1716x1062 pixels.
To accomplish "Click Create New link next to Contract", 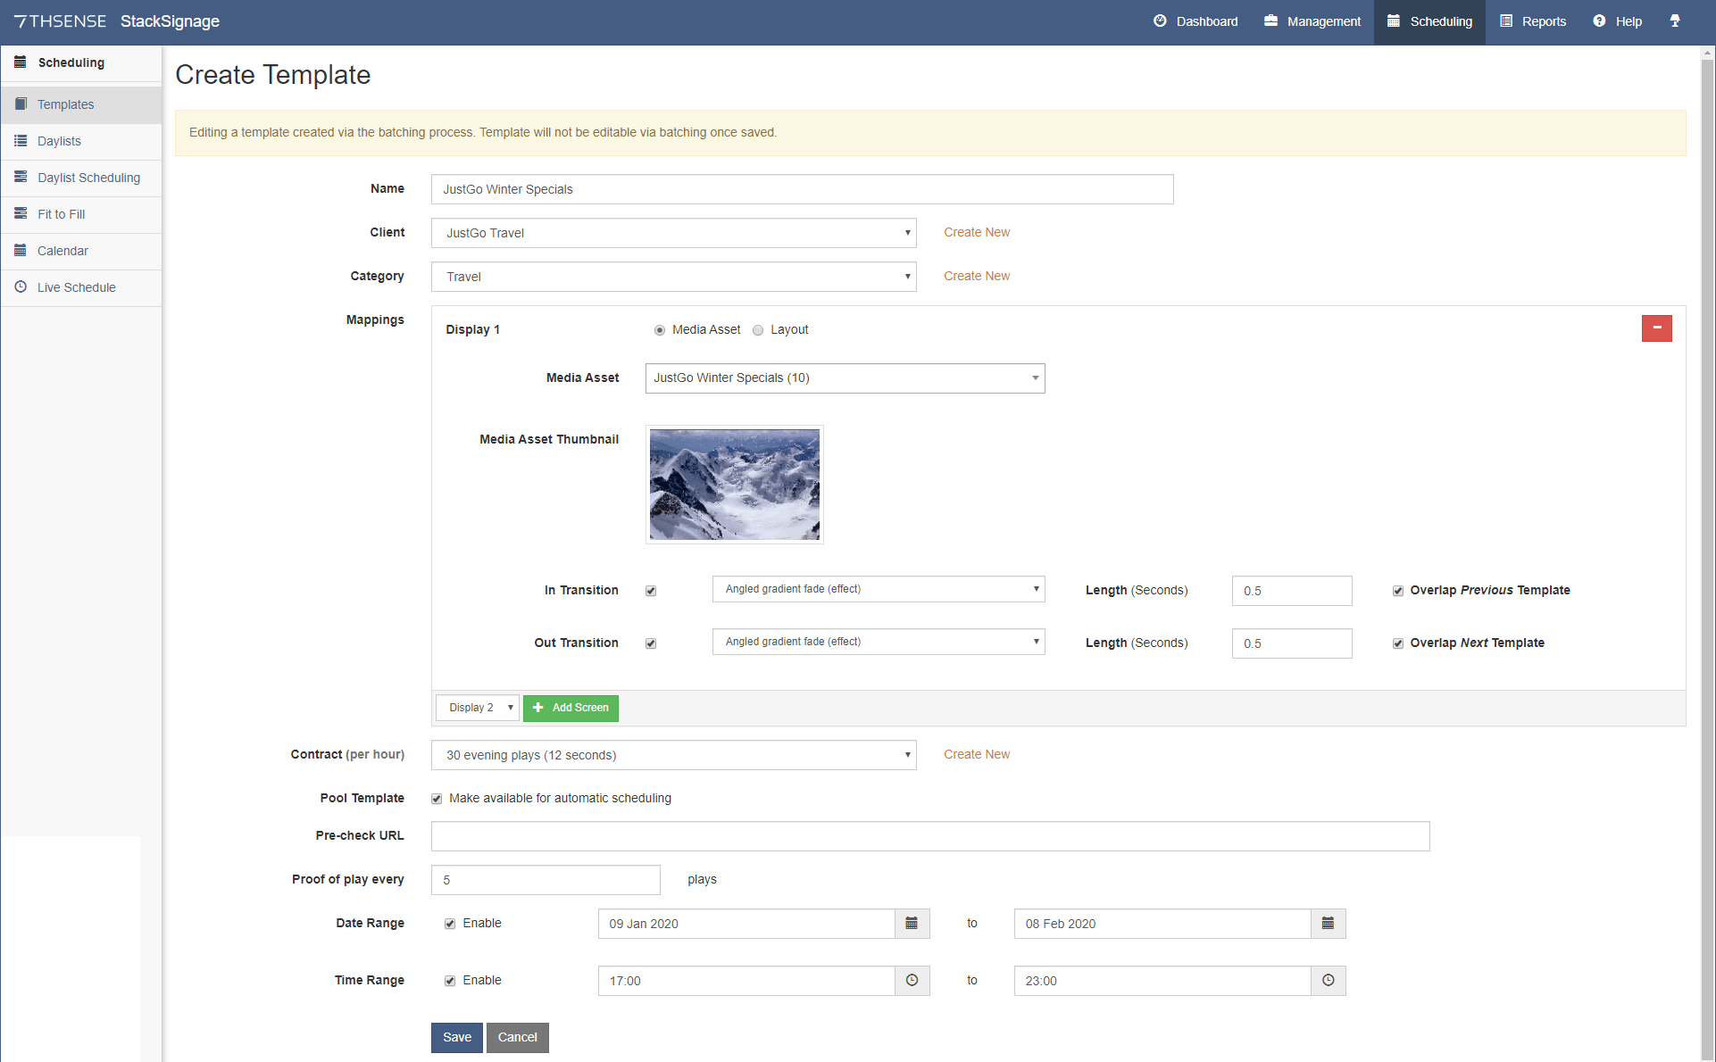I will pyautogui.click(x=977, y=754).
